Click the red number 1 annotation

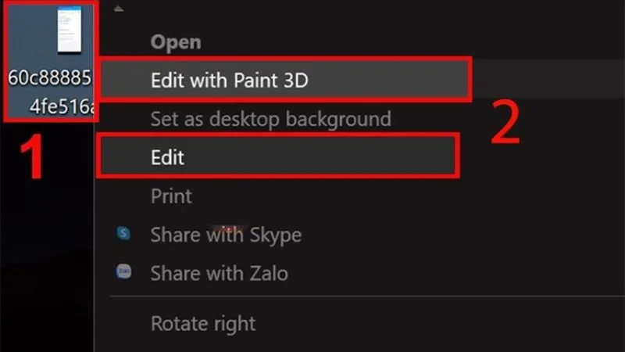(31, 157)
